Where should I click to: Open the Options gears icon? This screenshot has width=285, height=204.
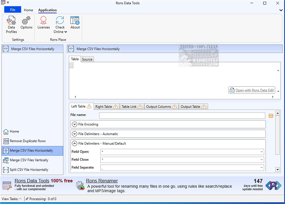[26, 20]
